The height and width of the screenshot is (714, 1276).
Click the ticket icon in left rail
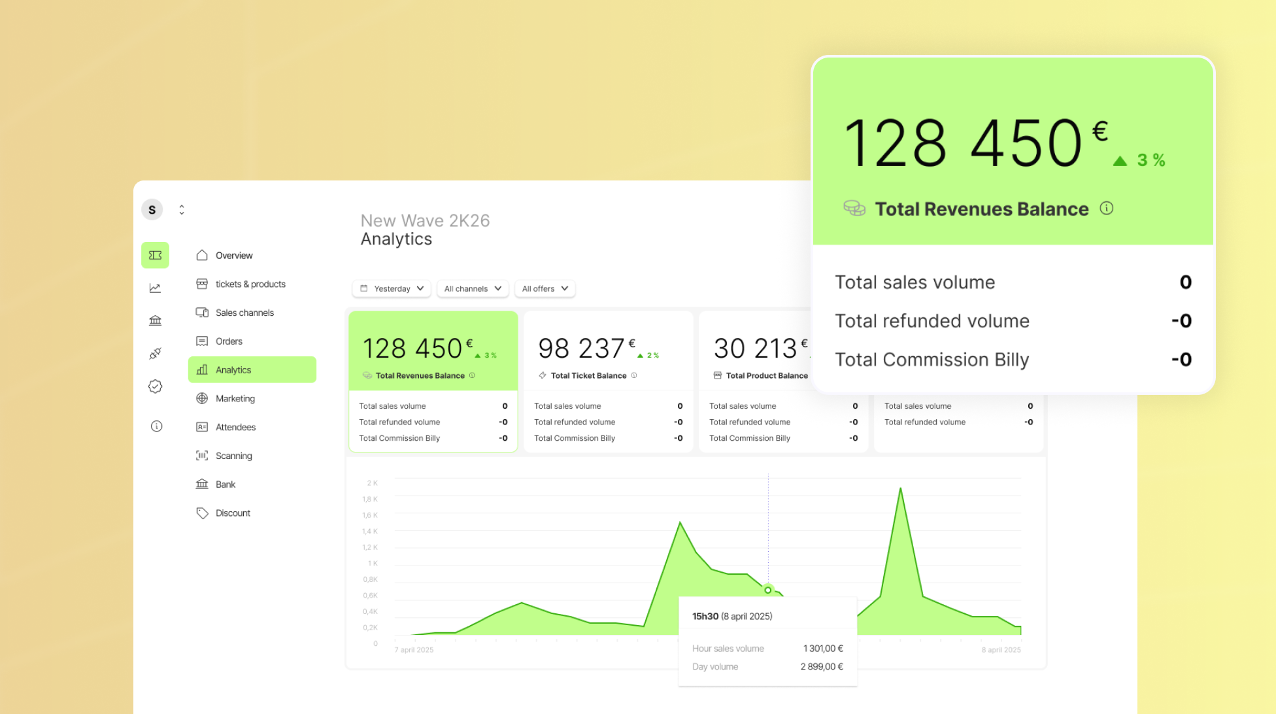(x=155, y=255)
